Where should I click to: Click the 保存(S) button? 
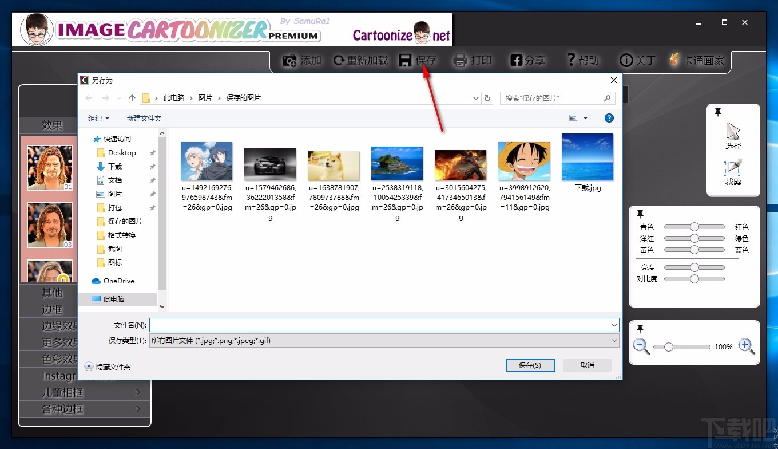[530, 365]
